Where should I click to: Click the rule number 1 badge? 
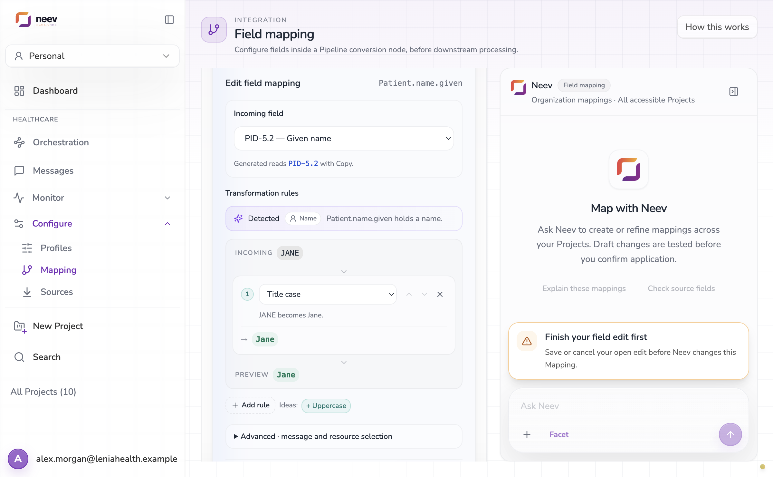247,294
